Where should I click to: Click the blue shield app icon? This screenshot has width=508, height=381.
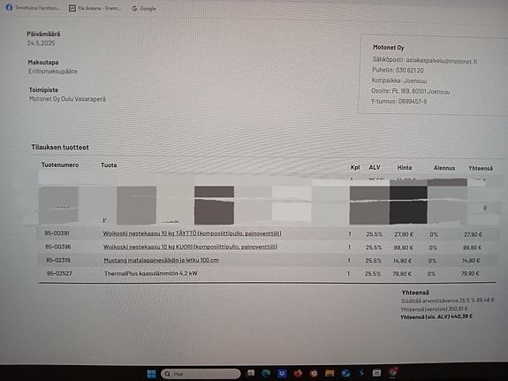pos(282,374)
